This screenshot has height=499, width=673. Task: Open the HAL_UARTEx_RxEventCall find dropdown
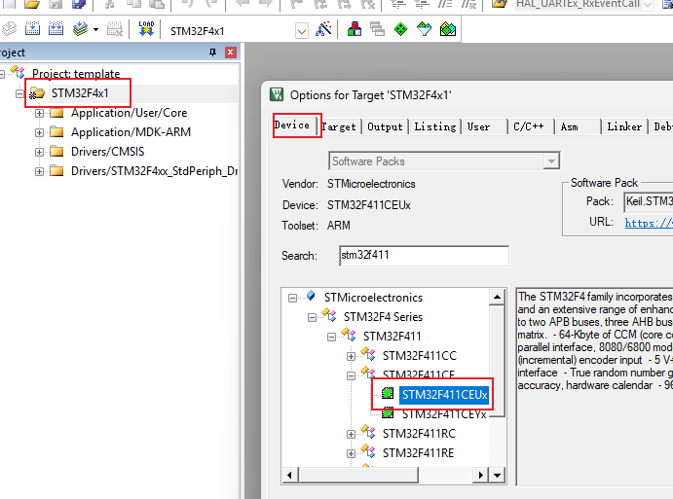coord(648,4)
